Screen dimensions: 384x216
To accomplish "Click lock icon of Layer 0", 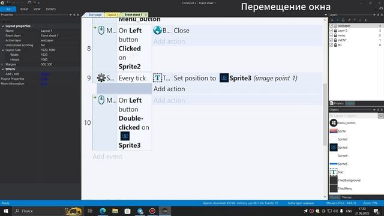I will [x=335, y=31].
